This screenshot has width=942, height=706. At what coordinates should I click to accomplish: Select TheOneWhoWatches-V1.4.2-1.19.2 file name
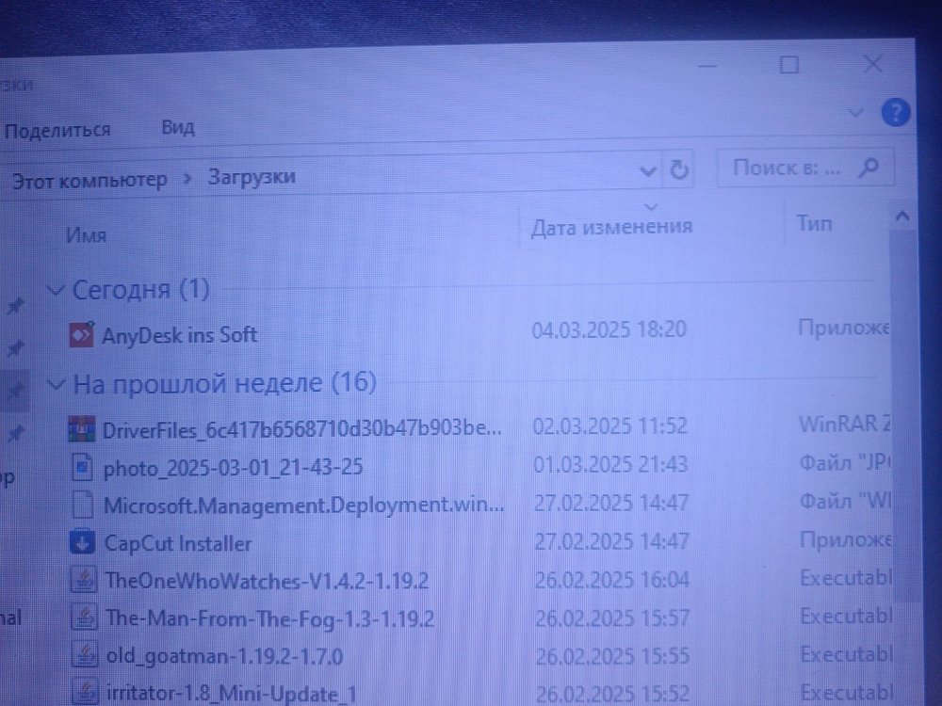coord(267,581)
